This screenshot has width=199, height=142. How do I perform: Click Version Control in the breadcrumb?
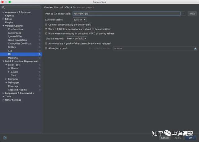coord(53,7)
